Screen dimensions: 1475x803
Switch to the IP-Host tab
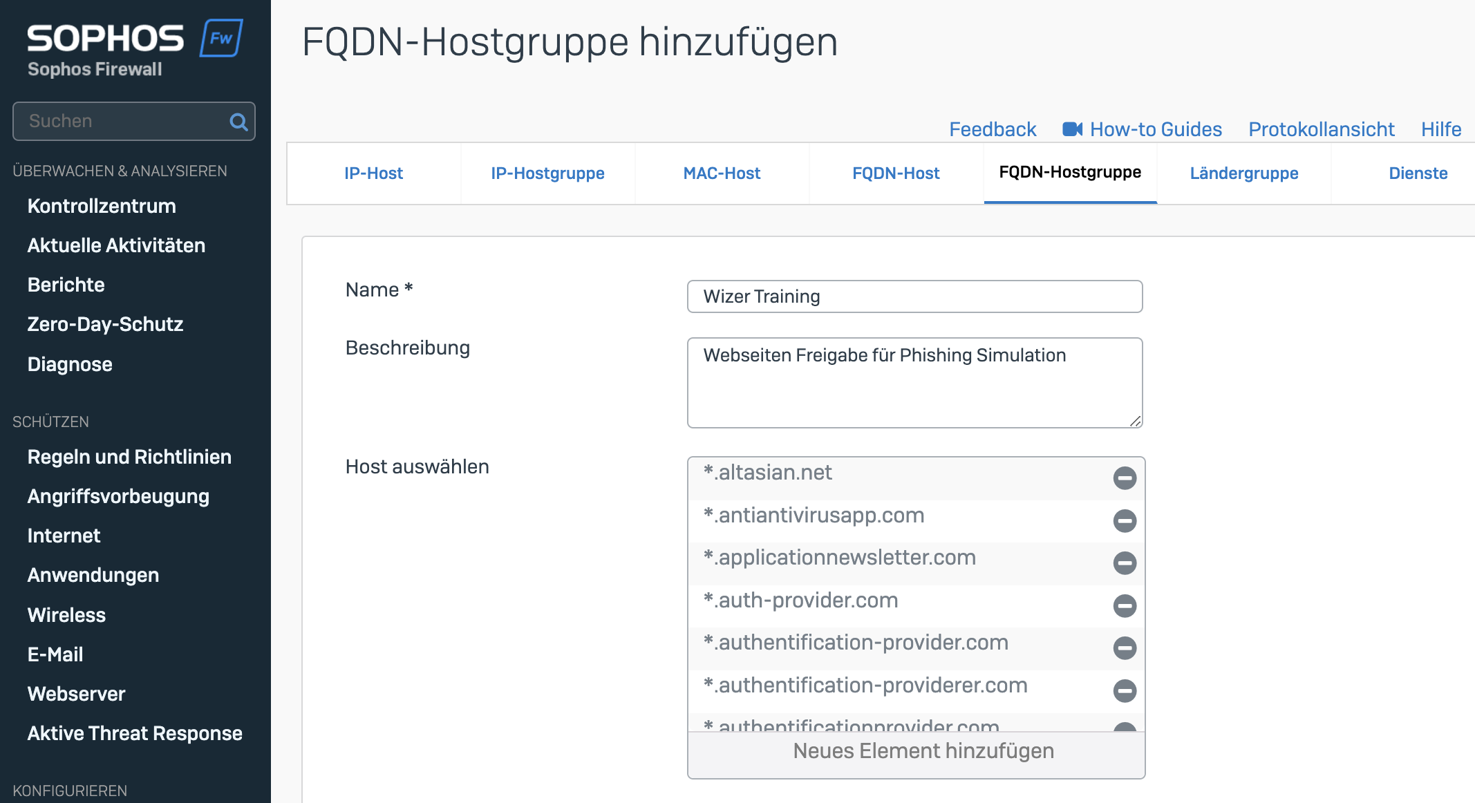[x=373, y=173]
